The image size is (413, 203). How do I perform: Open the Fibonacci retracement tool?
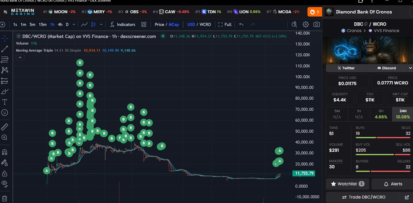(4, 59)
